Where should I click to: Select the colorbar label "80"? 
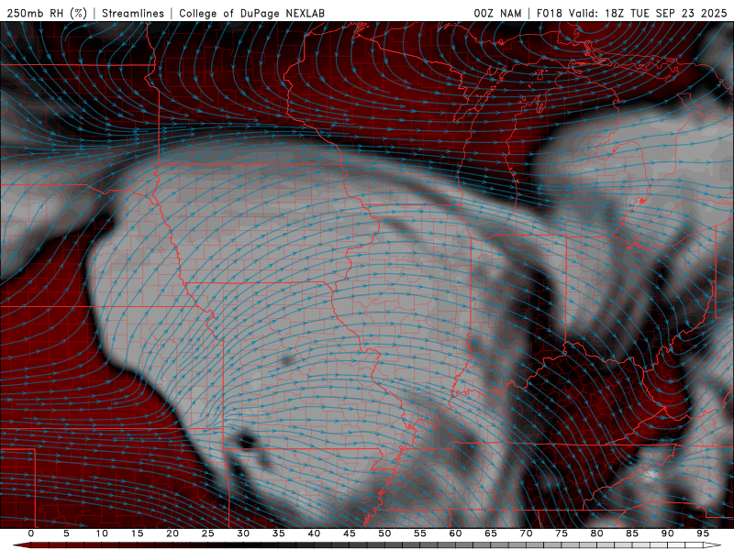(x=596, y=533)
